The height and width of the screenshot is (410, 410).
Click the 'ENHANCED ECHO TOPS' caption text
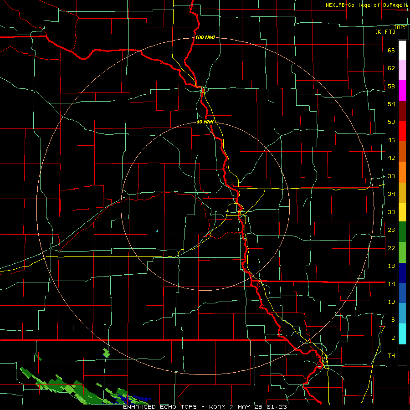[x=160, y=407]
